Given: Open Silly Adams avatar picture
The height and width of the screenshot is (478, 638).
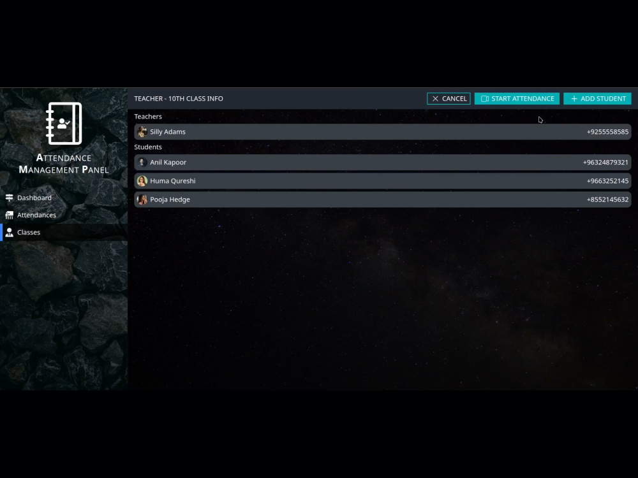Looking at the screenshot, I should 142,132.
